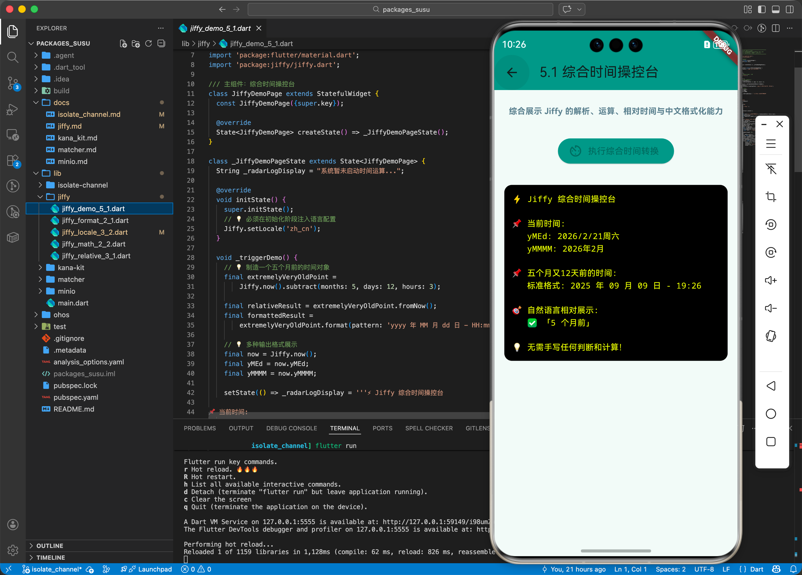Refresh the explorer file tree

point(148,43)
